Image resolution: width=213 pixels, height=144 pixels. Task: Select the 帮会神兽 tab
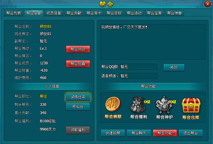coord(174,13)
